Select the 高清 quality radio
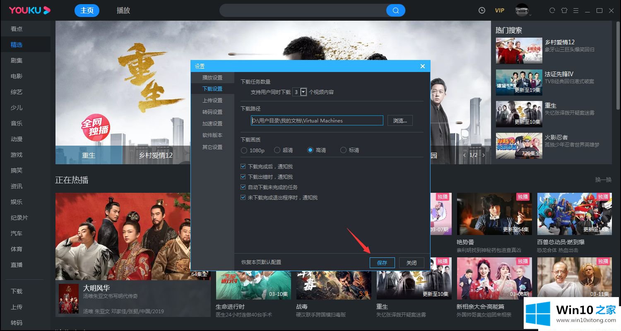The image size is (621, 331). 310,150
